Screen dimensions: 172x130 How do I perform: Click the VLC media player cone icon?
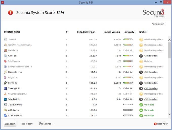[6, 94]
